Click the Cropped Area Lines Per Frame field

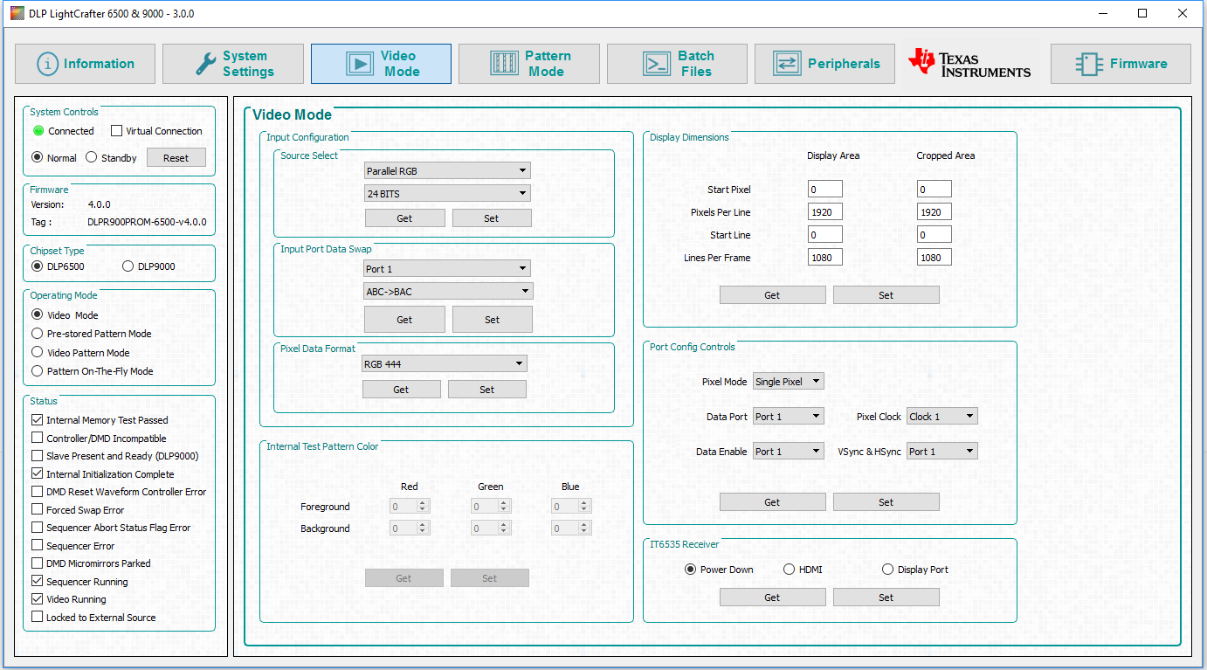pyautogui.click(x=935, y=258)
